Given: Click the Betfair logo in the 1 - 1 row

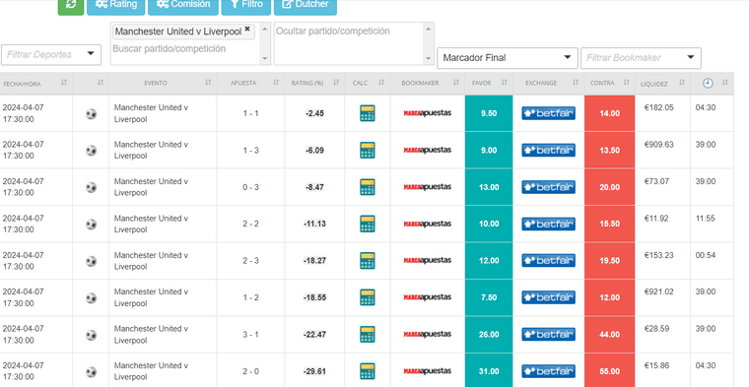Looking at the screenshot, I should coord(548,113).
